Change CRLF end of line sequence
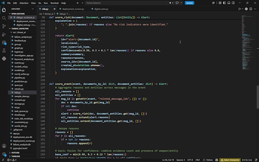Screen dimensions: 259x162 [198, 160]
